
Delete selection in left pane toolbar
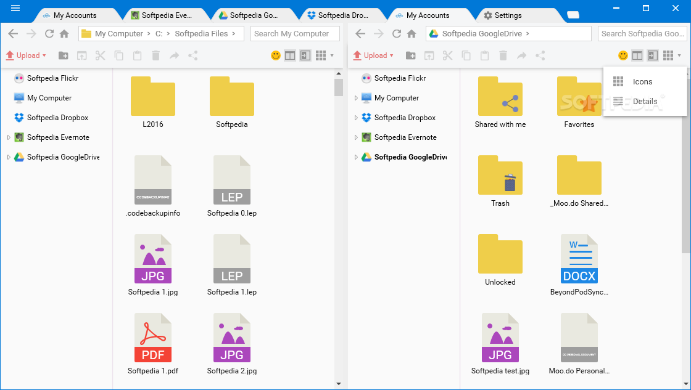pyautogui.click(x=155, y=55)
